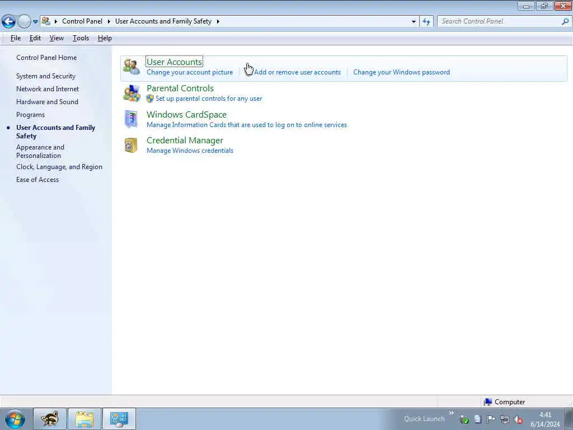The height and width of the screenshot is (430, 573).
Task: Expand arrow after User Accounts and Family Safety
Action: click(x=218, y=22)
